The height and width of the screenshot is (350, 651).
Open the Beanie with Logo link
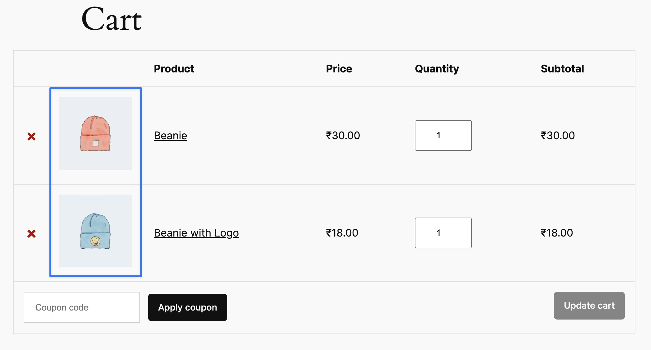tap(196, 233)
